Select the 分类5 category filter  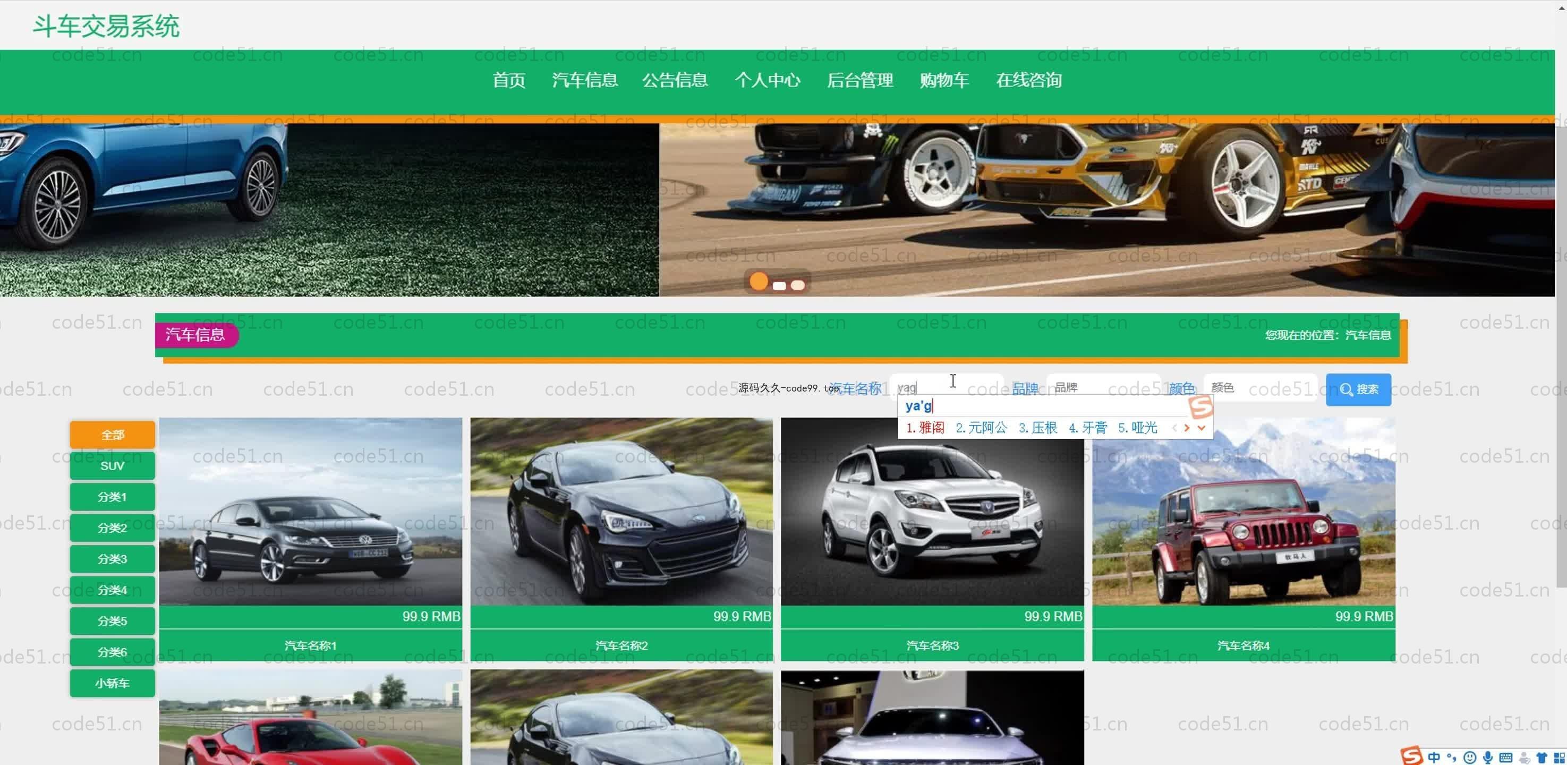113,620
